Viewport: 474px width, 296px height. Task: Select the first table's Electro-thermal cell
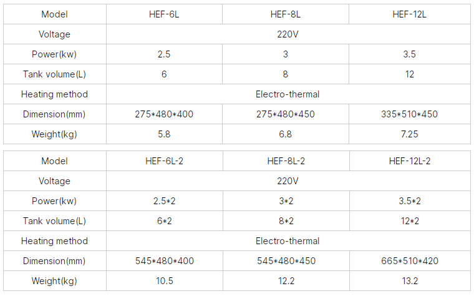click(288, 94)
